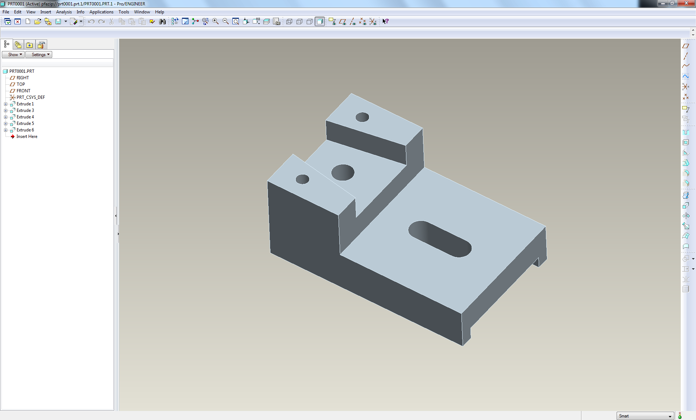Screen dimensions: 696x420
Task: Toggle Shading display mode
Action: click(320, 21)
